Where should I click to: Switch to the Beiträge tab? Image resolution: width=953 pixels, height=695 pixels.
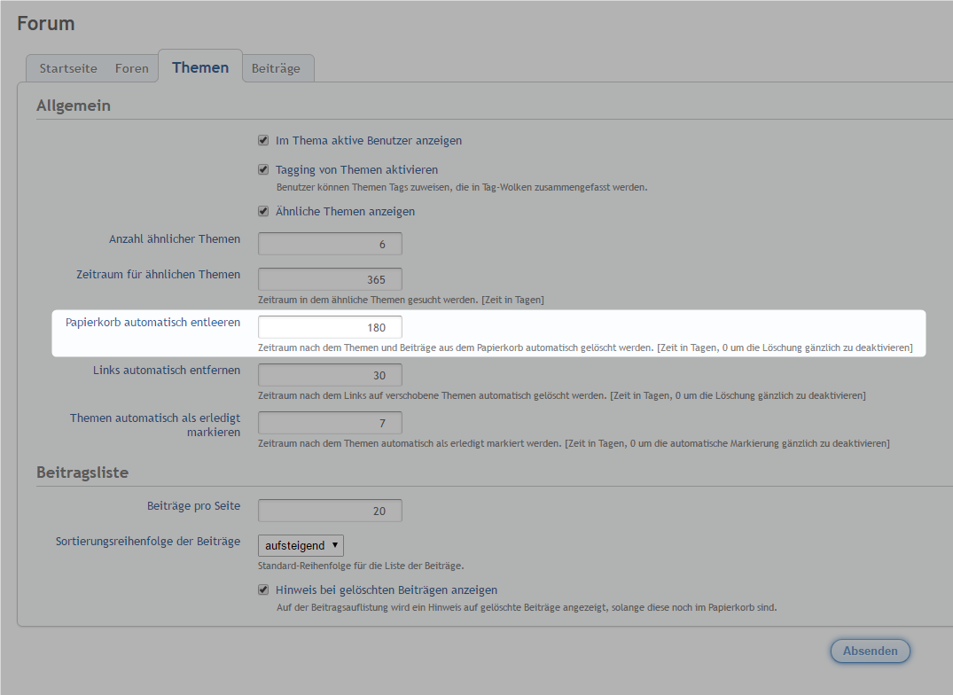(276, 68)
